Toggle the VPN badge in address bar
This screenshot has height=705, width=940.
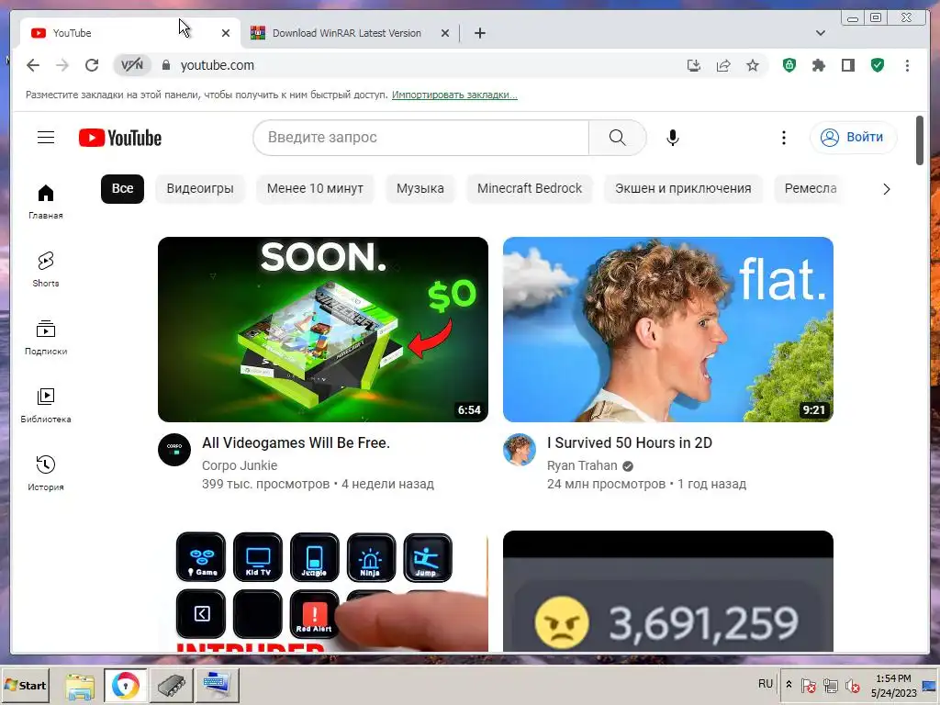tap(132, 65)
